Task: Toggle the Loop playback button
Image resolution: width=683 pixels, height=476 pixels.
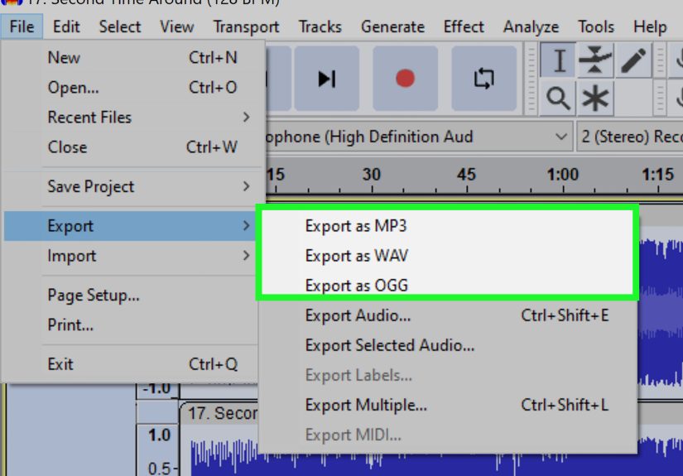Action: click(484, 79)
